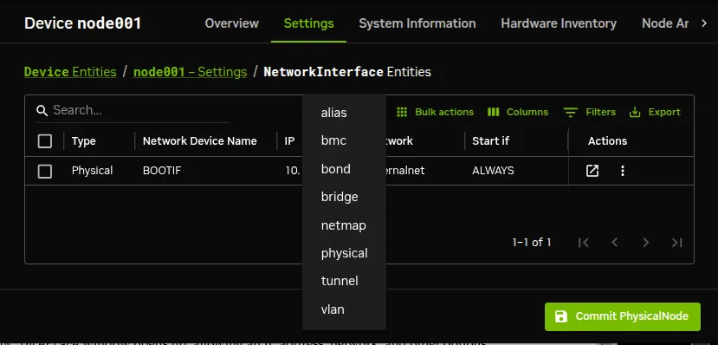Choose tunnel from interface type menu

[x=345, y=282]
